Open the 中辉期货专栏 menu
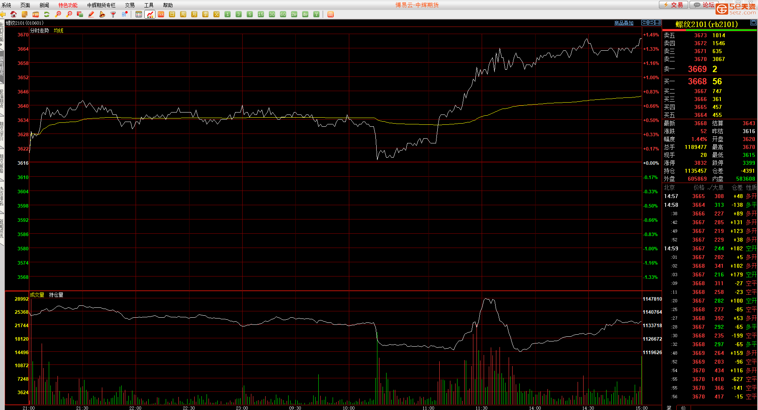The image size is (758, 410). point(101,5)
